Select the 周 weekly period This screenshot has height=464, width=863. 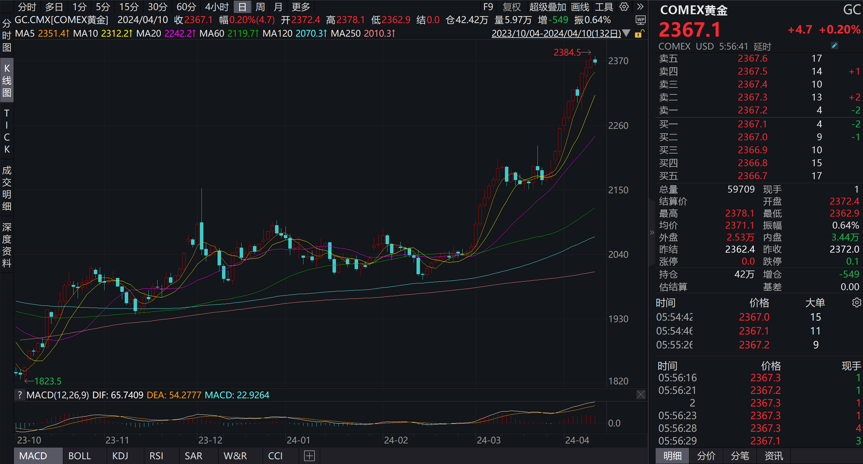[x=260, y=7]
